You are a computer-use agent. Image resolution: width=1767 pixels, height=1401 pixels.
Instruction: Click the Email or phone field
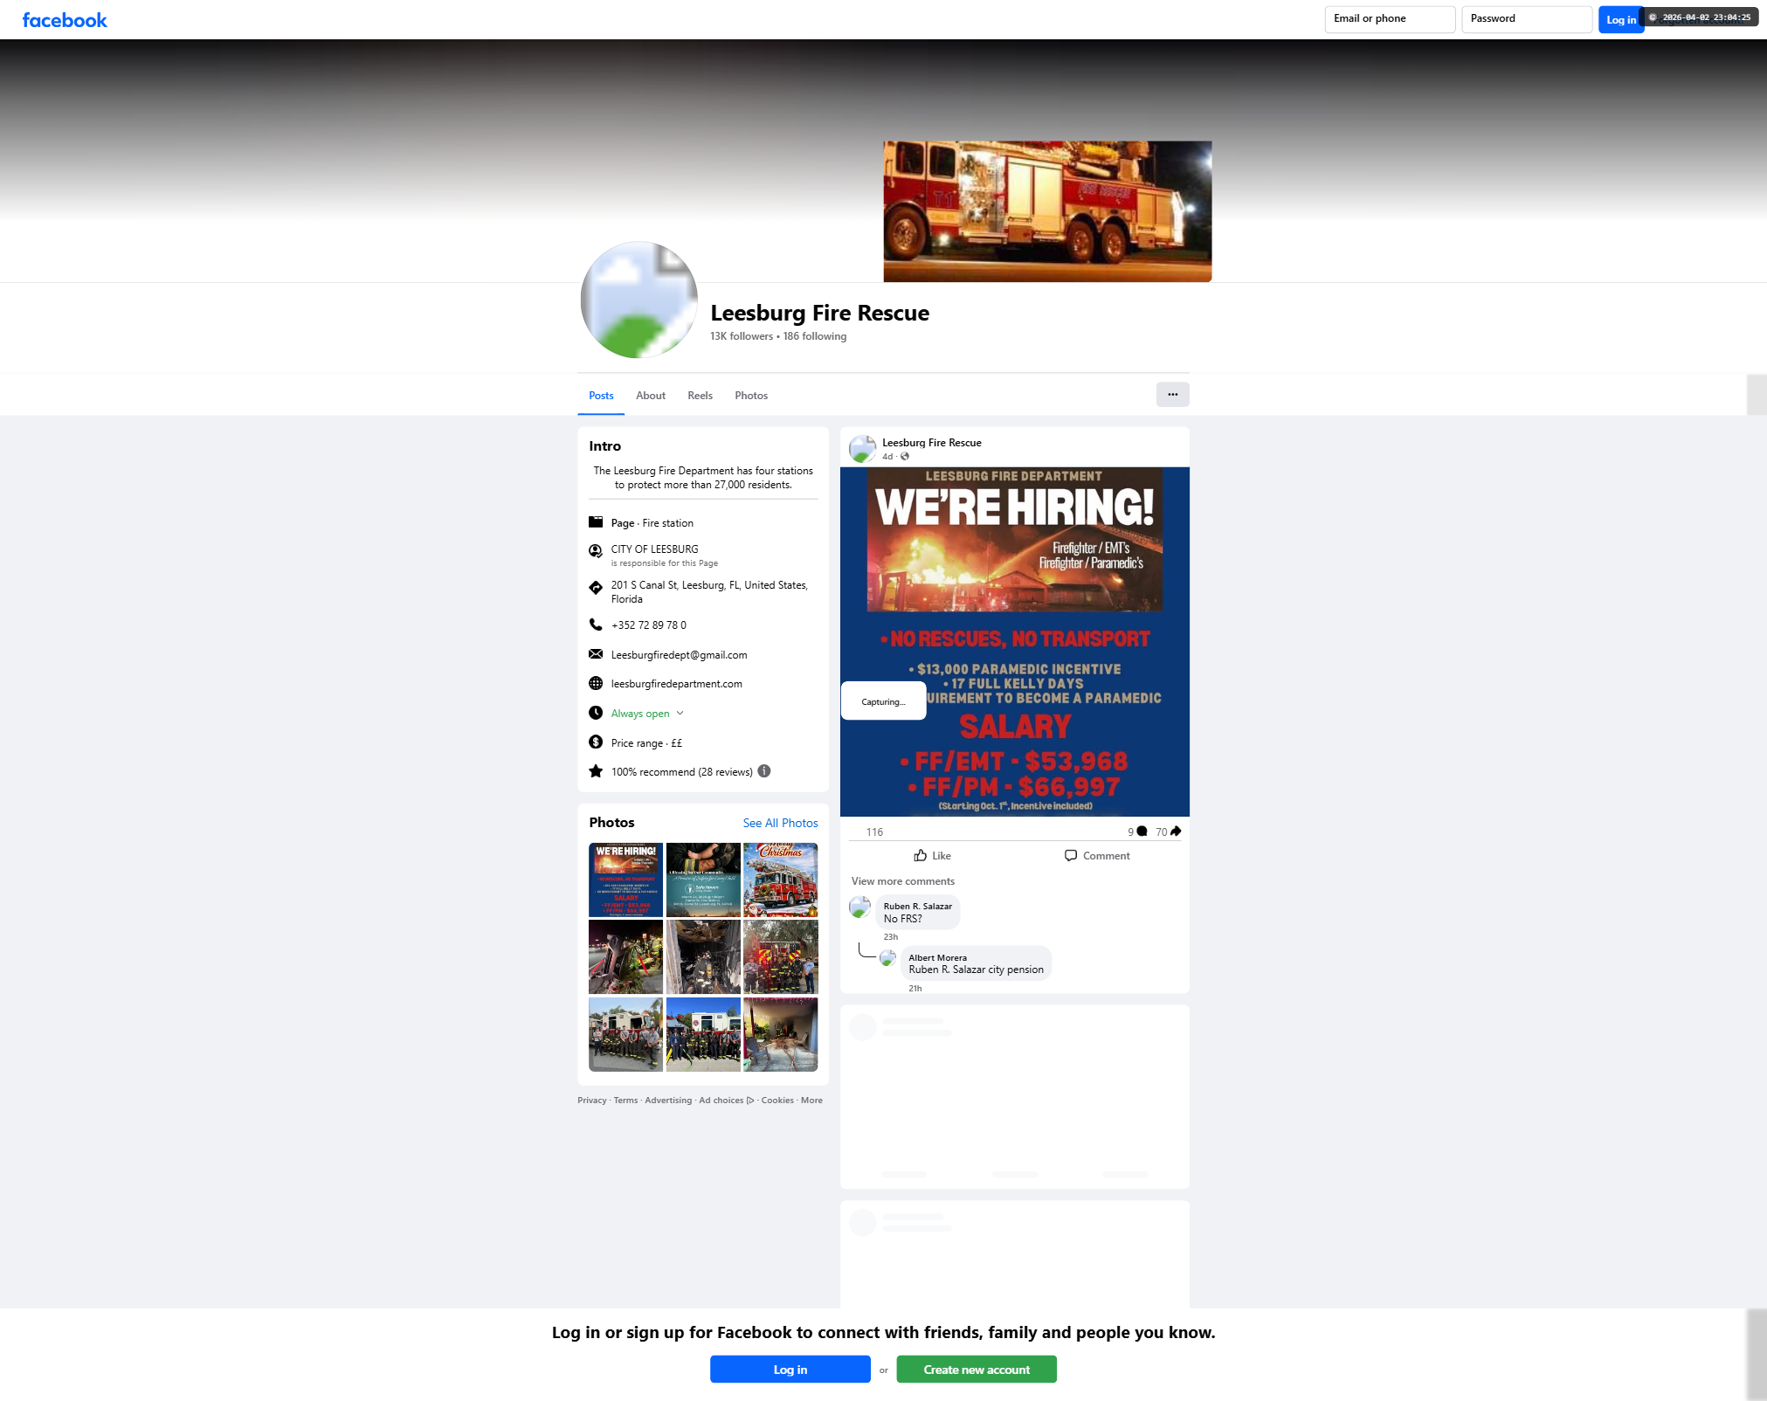coord(1390,19)
